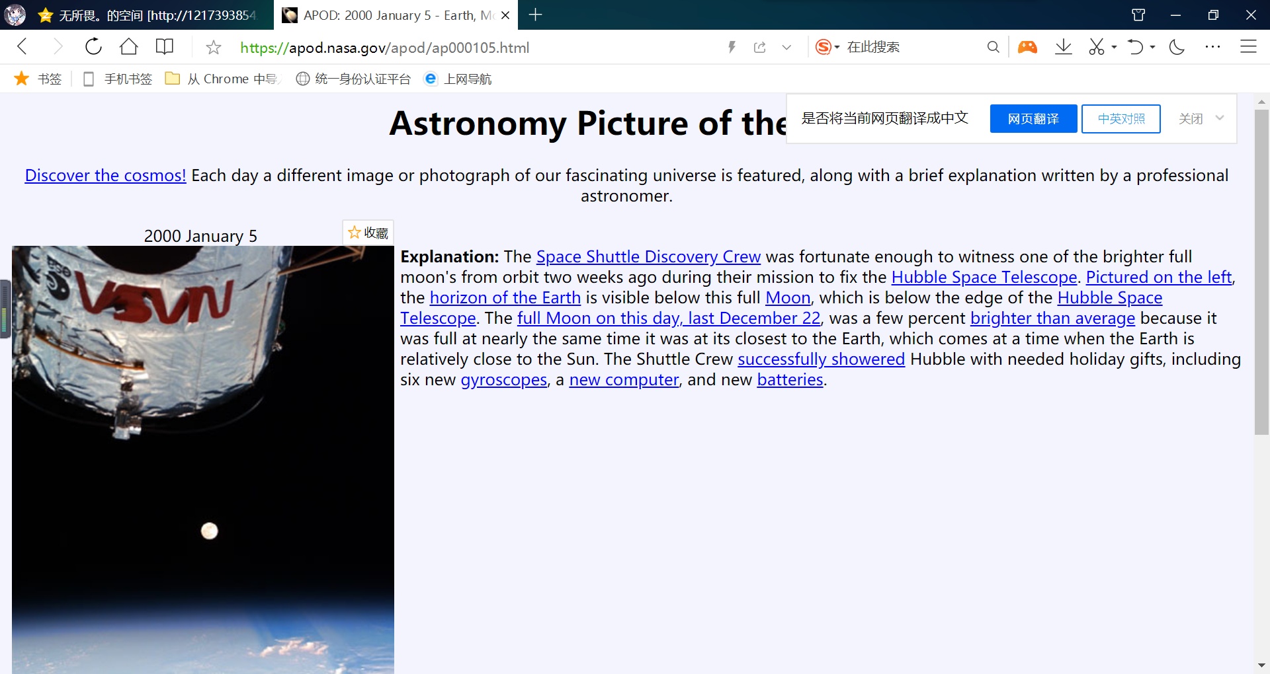Open full Moon on this day link

coord(669,318)
